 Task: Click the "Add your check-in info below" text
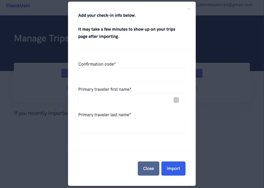[107, 15]
